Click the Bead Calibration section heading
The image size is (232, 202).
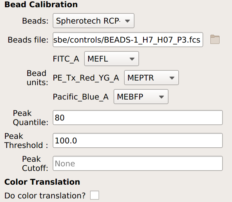[x=41, y=5]
